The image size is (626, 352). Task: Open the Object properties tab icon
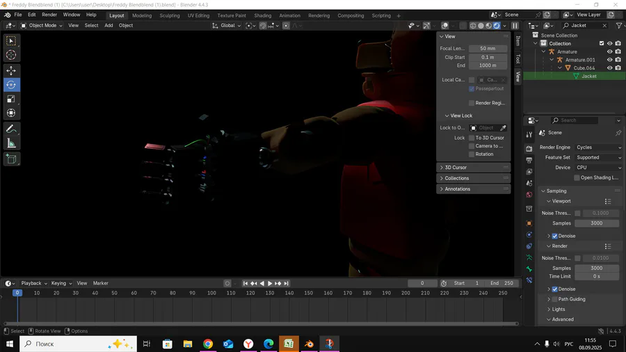(529, 223)
